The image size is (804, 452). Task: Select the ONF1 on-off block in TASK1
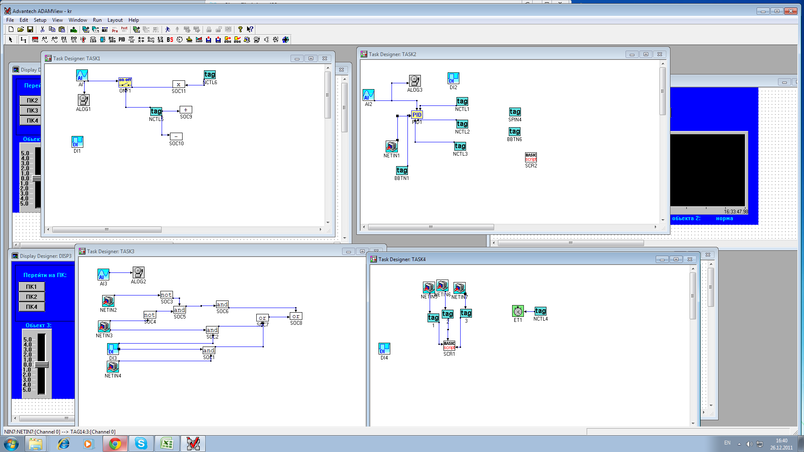pos(125,82)
